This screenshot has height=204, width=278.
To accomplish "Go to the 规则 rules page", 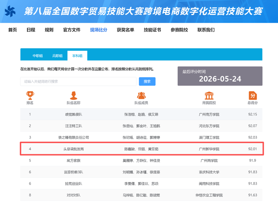I will [x=49, y=30].
